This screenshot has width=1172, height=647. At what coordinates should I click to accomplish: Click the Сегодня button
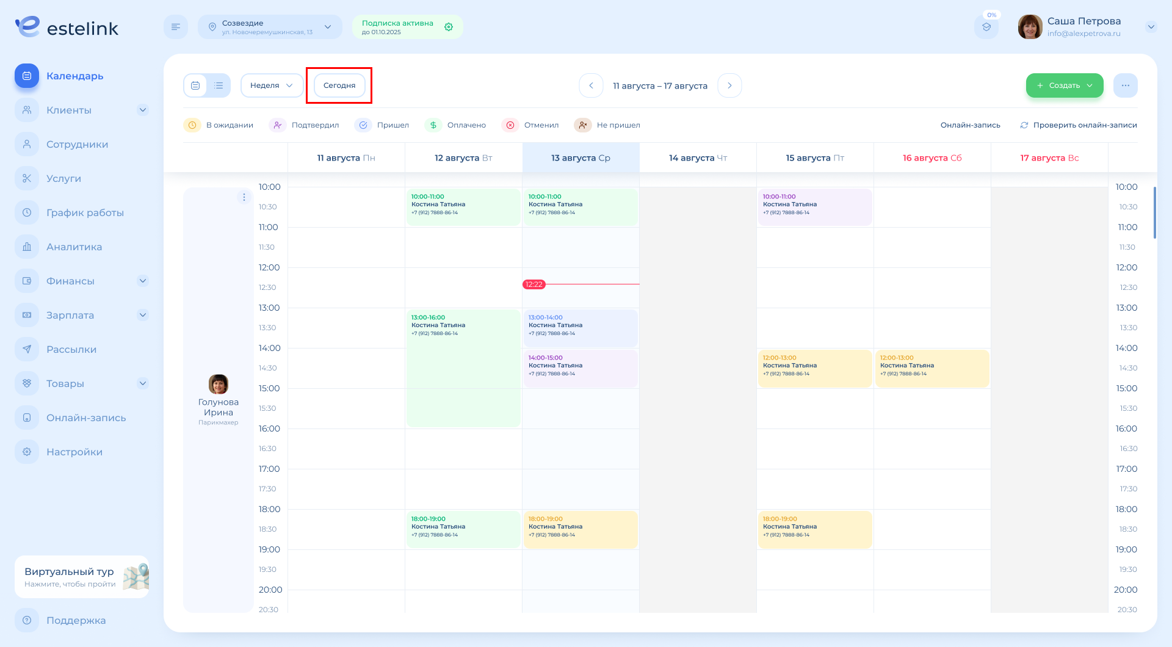(x=339, y=85)
